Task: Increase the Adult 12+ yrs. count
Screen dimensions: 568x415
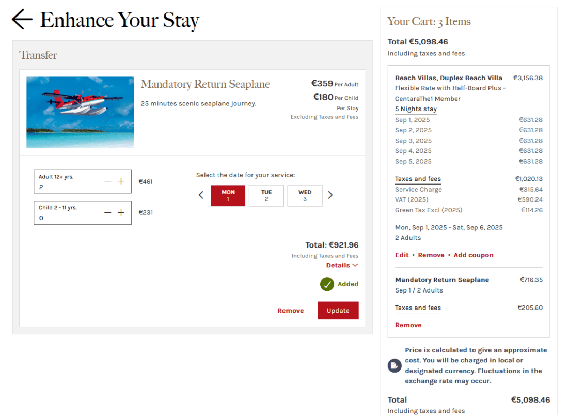Action: pos(121,181)
